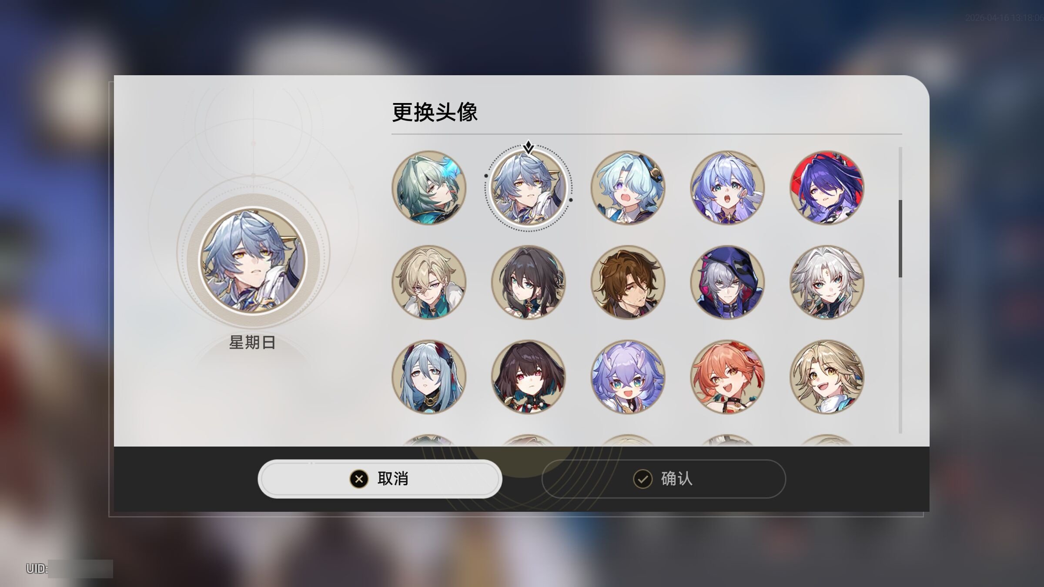This screenshot has width=1044, height=587.
Task: Click the large current avatar preview
Action: tap(253, 260)
